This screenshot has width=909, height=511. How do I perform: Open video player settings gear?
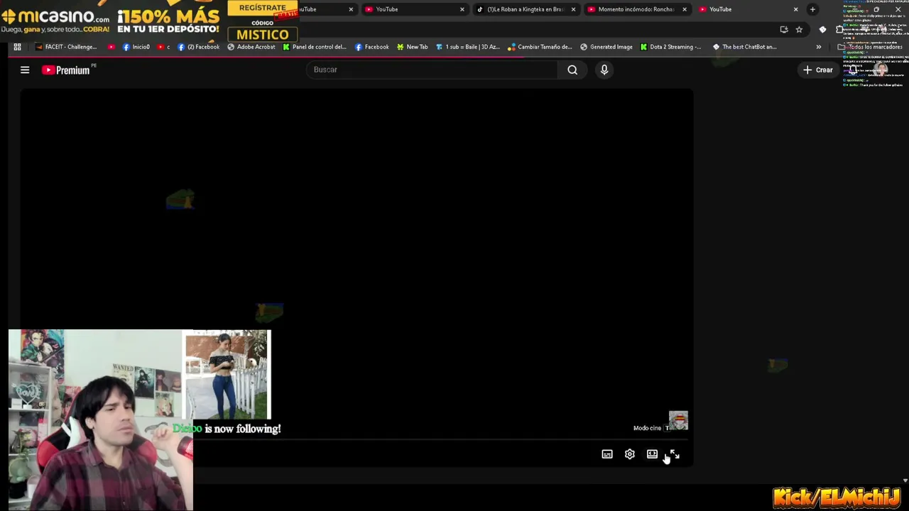[630, 454]
